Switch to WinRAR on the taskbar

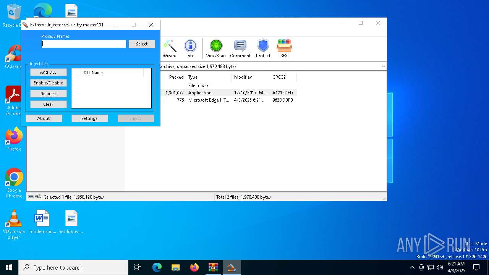(213, 267)
